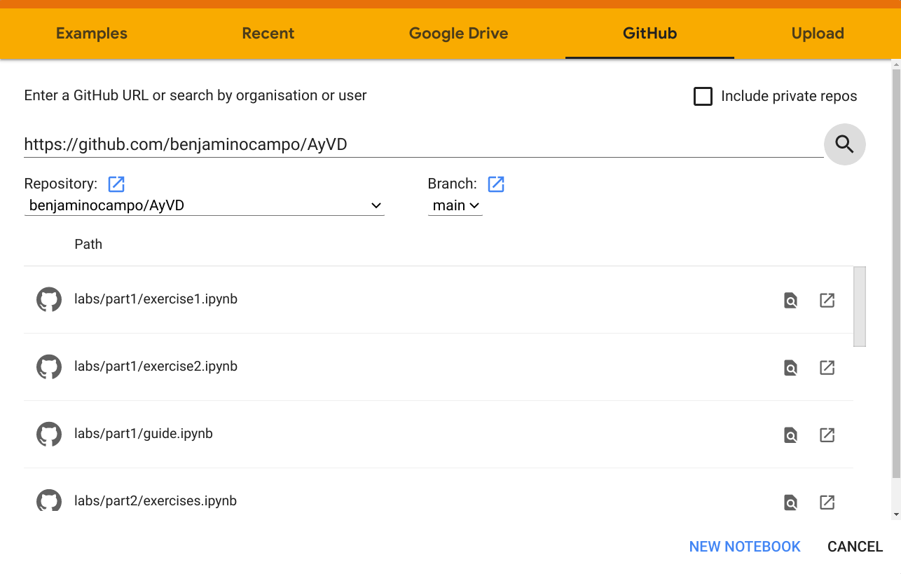
Task: Expand the Repository dropdown
Action: click(x=205, y=205)
